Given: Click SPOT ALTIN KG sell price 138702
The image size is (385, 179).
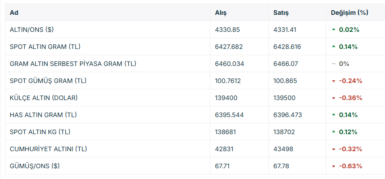Looking at the screenshot, I should pyautogui.click(x=284, y=132).
